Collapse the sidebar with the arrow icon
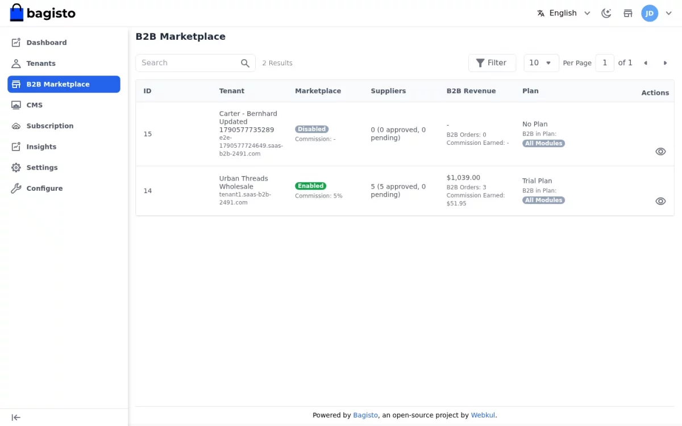This screenshot has height=426, width=682. (x=16, y=417)
